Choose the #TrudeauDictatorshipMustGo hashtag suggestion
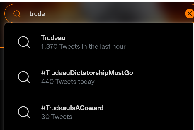 click(x=99, y=77)
